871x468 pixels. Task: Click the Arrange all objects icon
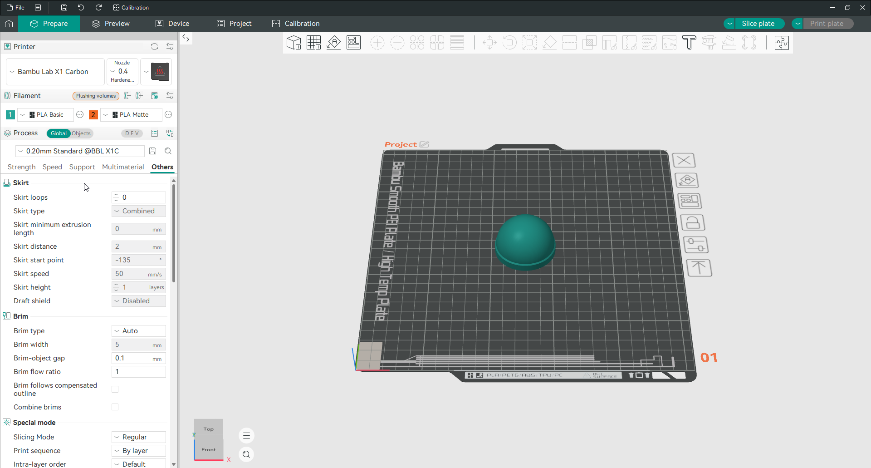coord(353,43)
